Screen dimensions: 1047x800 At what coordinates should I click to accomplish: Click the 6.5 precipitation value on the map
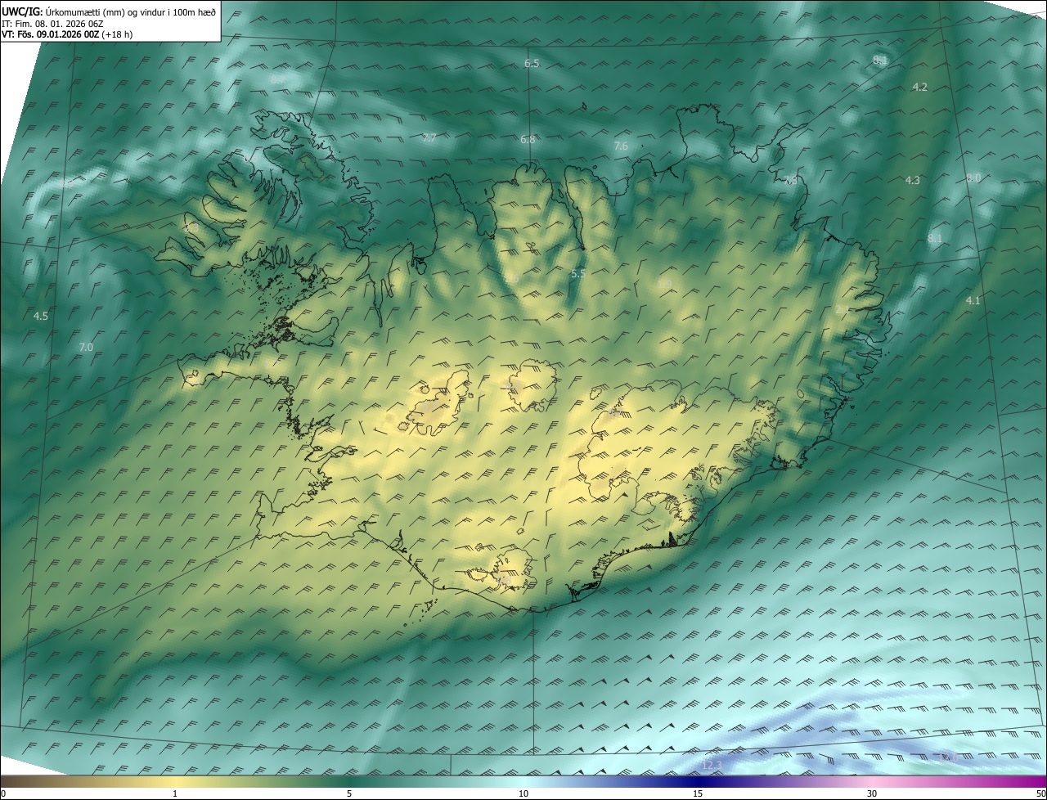pyautogui.click(x=532, y=63)
